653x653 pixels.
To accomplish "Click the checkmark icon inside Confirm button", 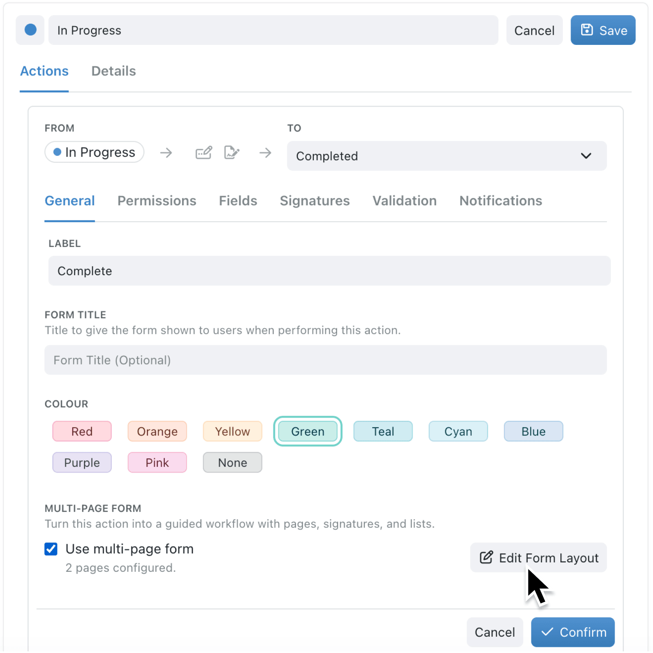I will coord(547,632).
